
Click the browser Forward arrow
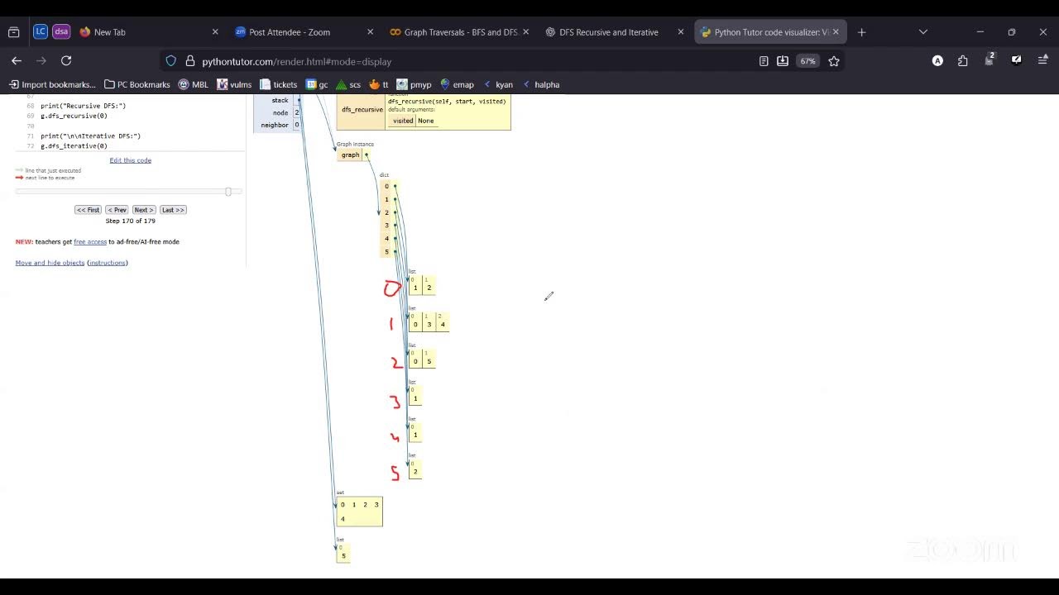(41, 61)
